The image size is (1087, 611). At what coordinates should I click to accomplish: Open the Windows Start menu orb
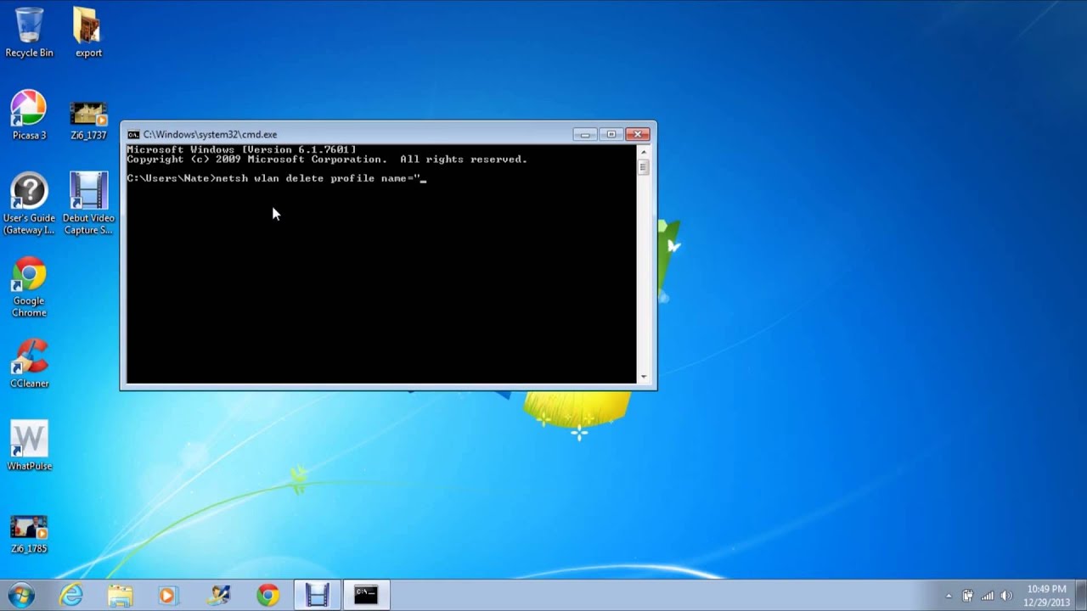(21, 595)
